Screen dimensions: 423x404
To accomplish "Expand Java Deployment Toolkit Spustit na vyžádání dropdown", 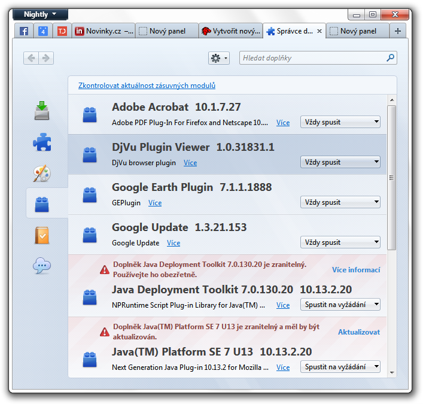I will click(340, 305).
